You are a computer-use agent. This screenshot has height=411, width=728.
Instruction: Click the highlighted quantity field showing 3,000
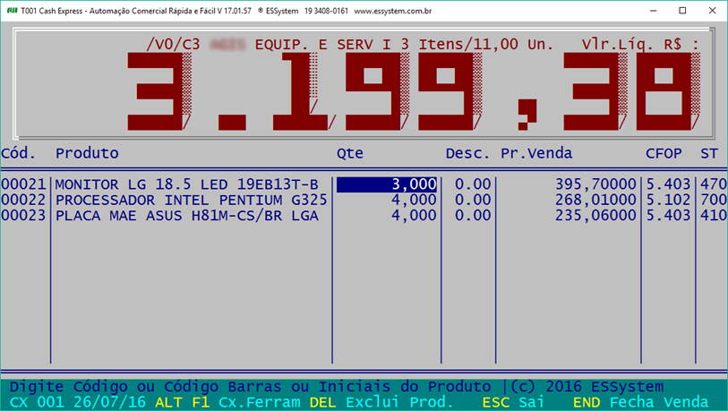(x=387, y=184)
